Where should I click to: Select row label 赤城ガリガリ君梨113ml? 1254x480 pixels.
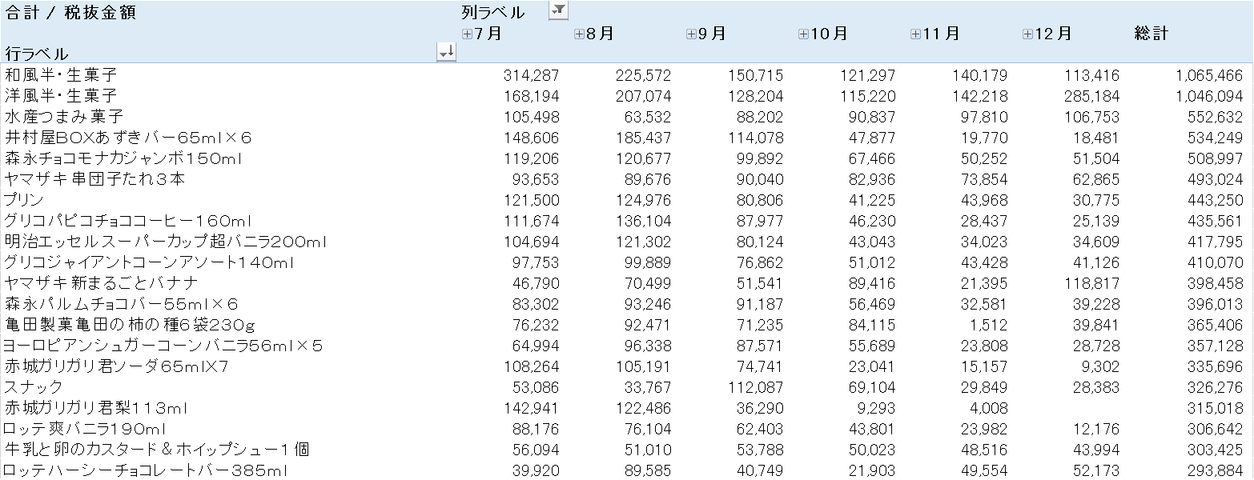pos(96,408)
